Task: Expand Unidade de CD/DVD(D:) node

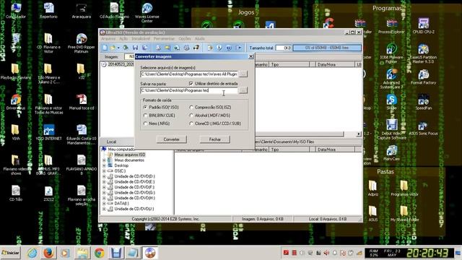Action: tap(104, 176)
